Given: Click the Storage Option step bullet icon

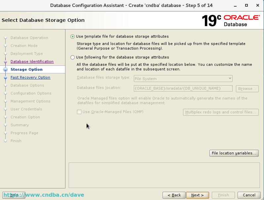Looking at the screenshot, I should (5, 70).
